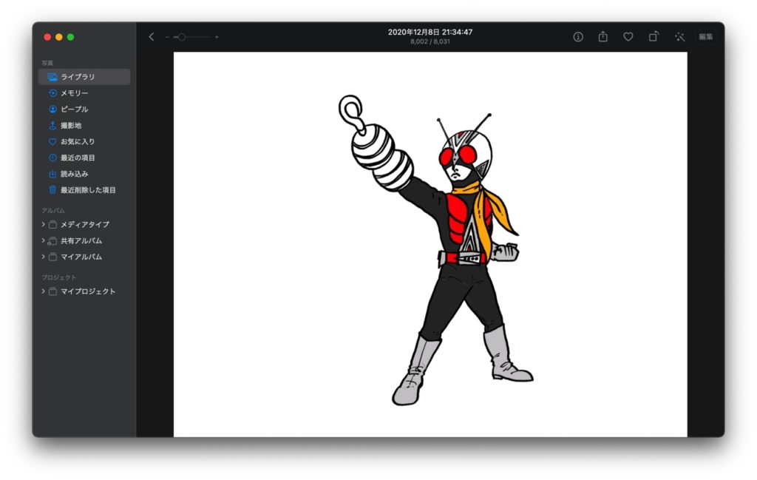
Task: Click the ピープル person icon
Action: [x=52, y=109]
